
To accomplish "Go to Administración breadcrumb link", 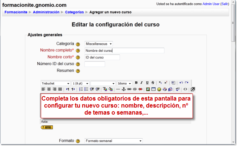I will [46, 12].
